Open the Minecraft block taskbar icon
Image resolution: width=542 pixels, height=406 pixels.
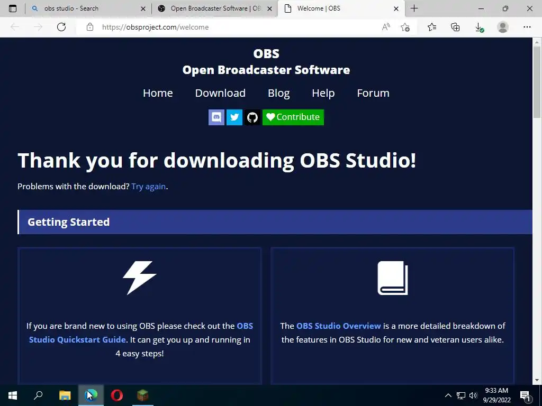(x=142, y=395)
